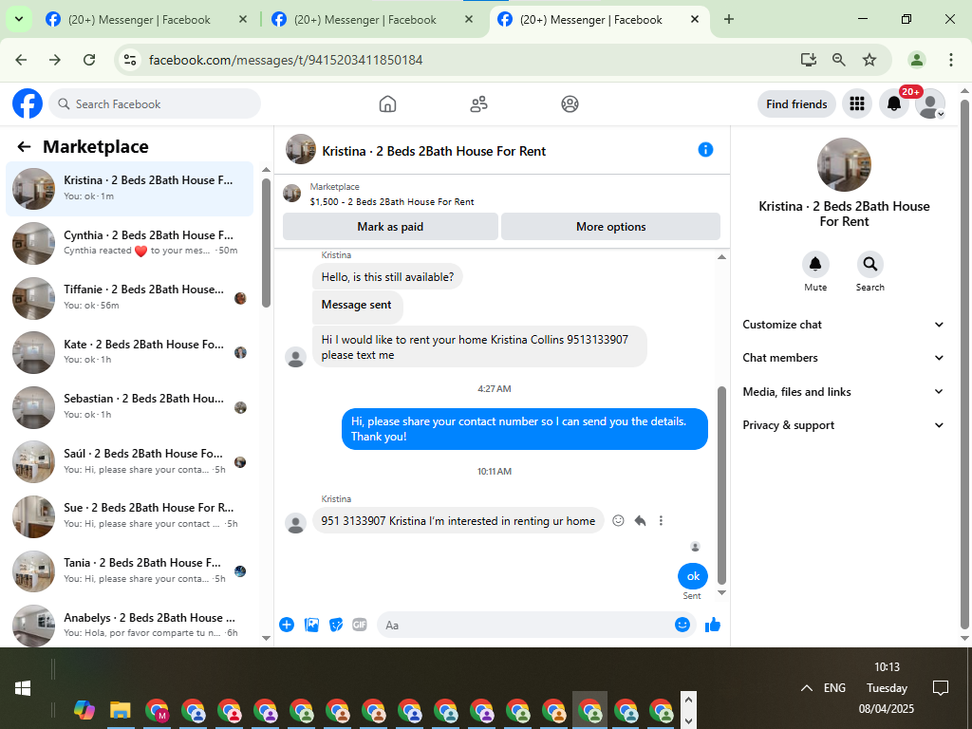This screenshot has width=972, height=729.
Task: Open the account profile avatar menu
Action: 930,103
